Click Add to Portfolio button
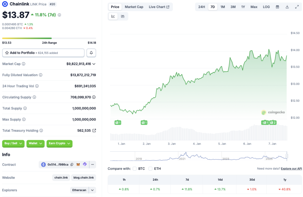Screen dimensions: 303x197 point(43,53)
